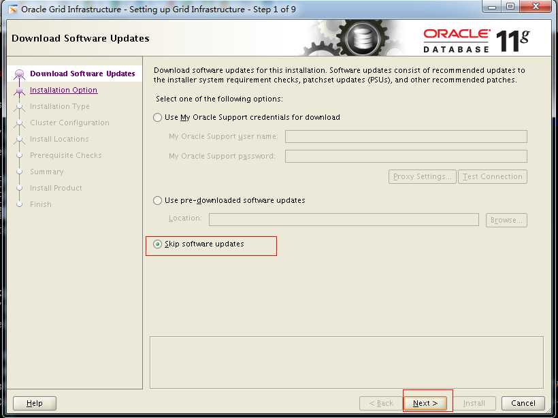The width and height of the screenshot is (558, 418).
Task: Focus the Location path field
Action: click(344, 220)
